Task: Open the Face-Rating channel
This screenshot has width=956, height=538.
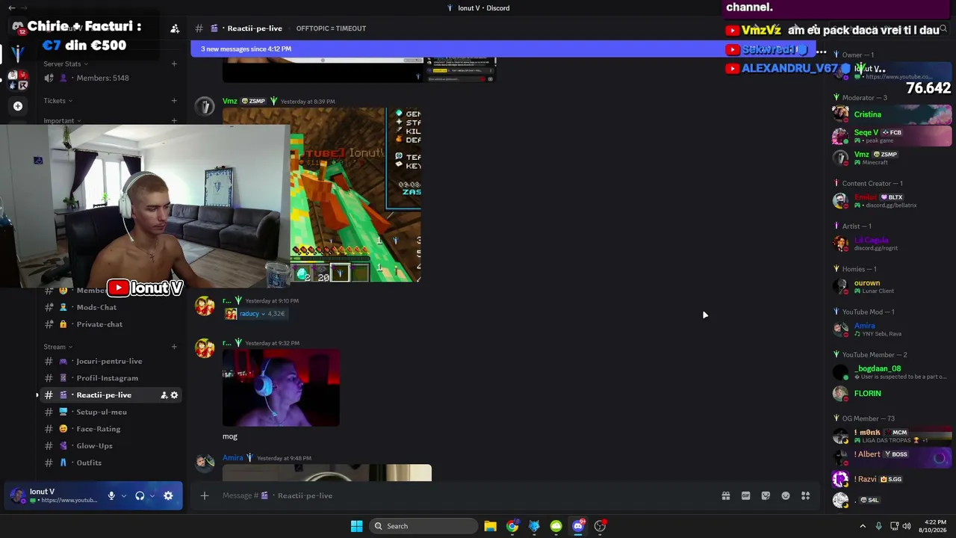Action: [110, 429]
